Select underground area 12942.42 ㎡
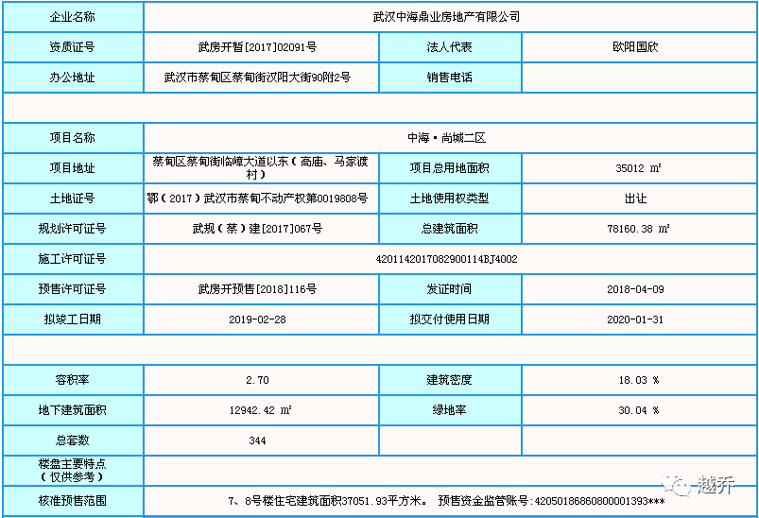This screenshot has height=518, width=759. 260,410
